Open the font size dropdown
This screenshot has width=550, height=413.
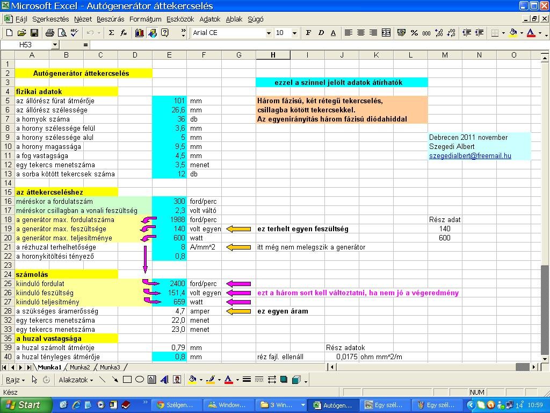(295, 33)
